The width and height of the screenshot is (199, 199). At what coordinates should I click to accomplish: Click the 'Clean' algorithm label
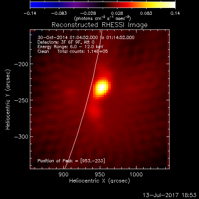click(43, 51)
